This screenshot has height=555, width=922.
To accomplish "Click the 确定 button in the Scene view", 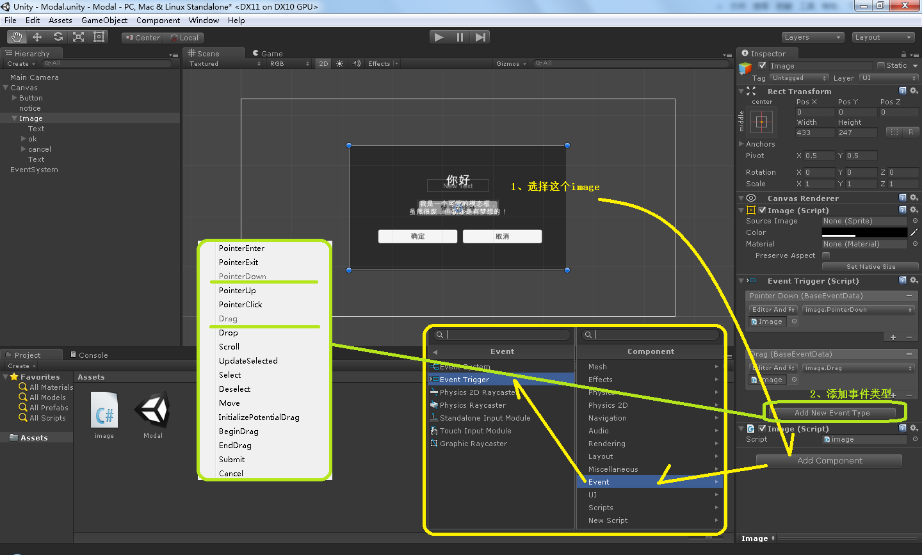I will (417, 236).
